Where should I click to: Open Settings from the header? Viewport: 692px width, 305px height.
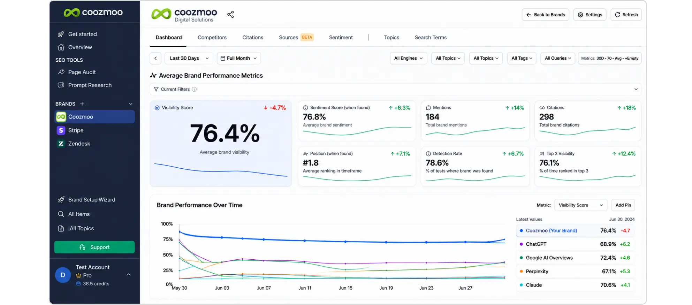[590, 15]
